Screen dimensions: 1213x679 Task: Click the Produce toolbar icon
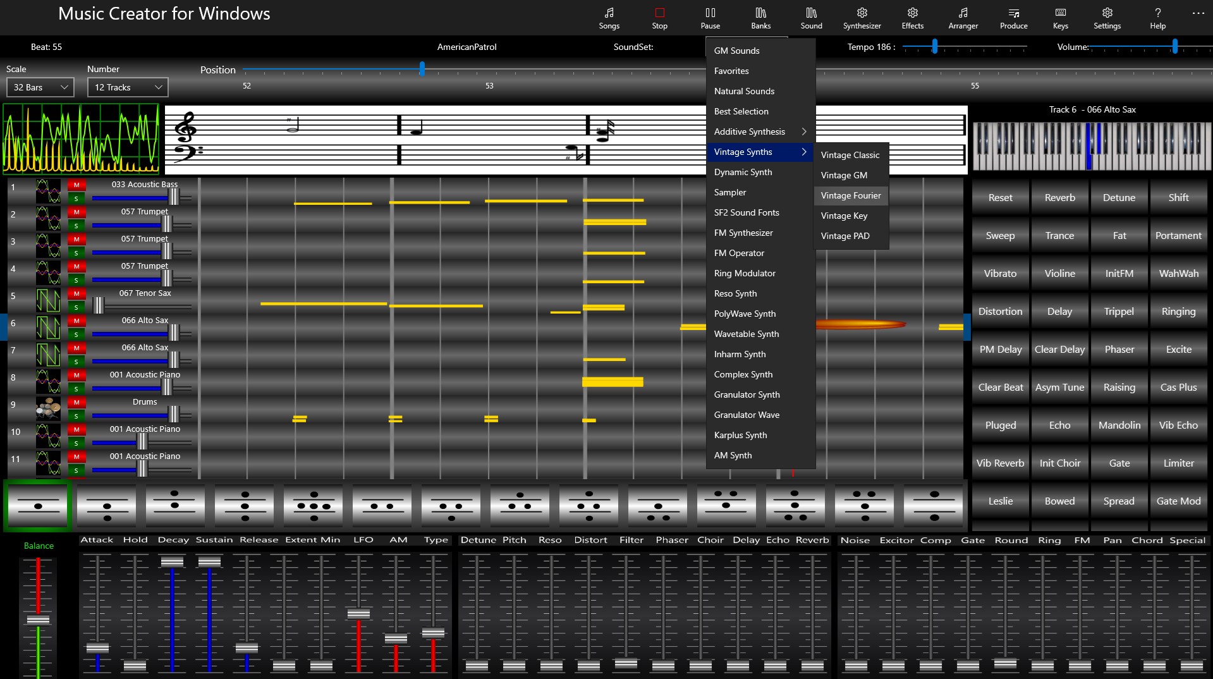click(1013, 17)
